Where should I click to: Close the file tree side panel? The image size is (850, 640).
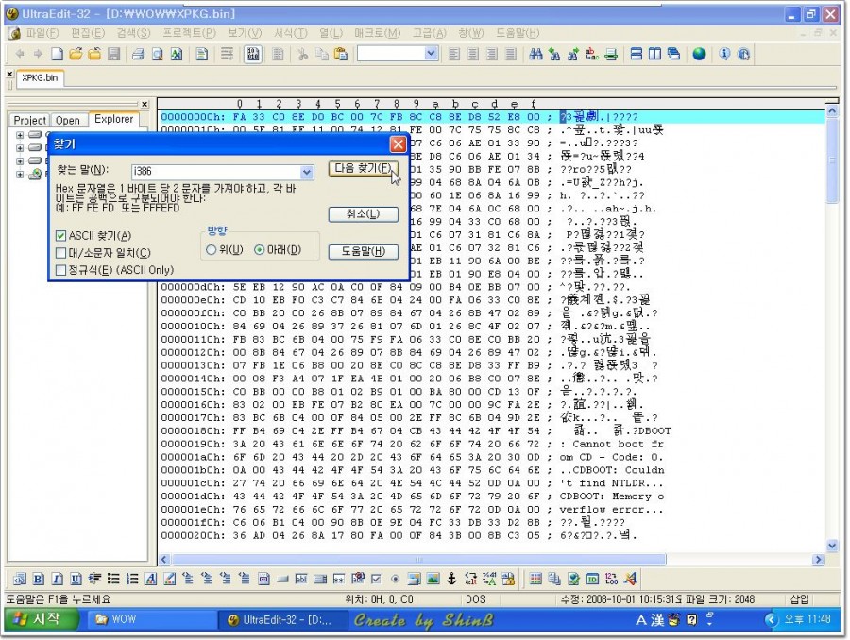tap(144, 104)
